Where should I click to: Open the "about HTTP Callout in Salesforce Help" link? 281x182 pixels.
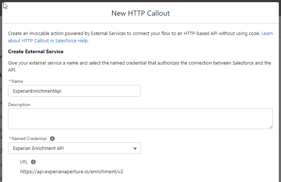pos(48,41)
